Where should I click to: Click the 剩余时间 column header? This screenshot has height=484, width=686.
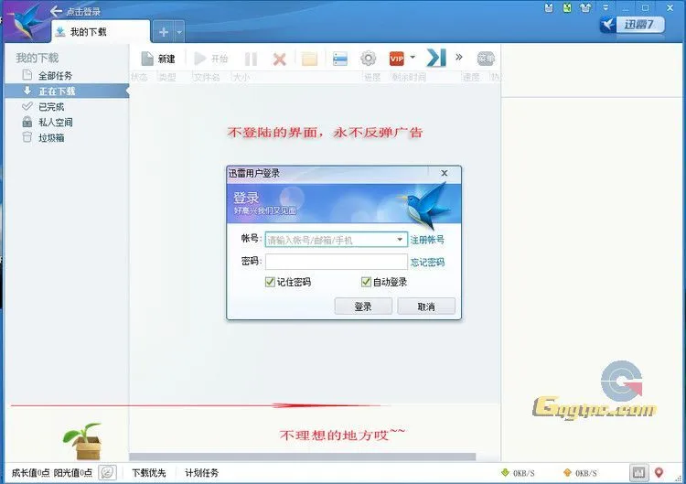[x=409, y=77]
